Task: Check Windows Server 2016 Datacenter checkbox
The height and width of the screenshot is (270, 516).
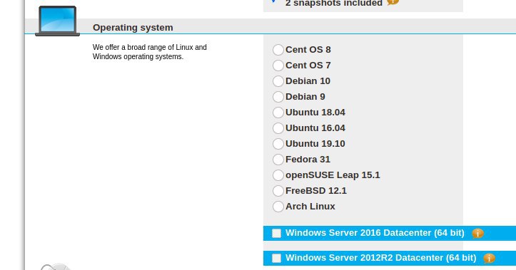Action: tap(276, 233)
